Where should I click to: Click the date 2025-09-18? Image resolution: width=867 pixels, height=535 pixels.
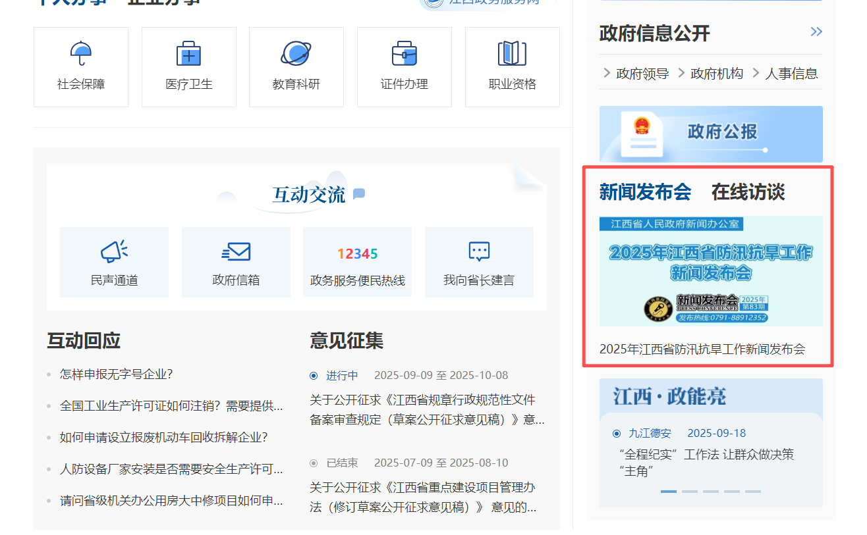point(717,433)
